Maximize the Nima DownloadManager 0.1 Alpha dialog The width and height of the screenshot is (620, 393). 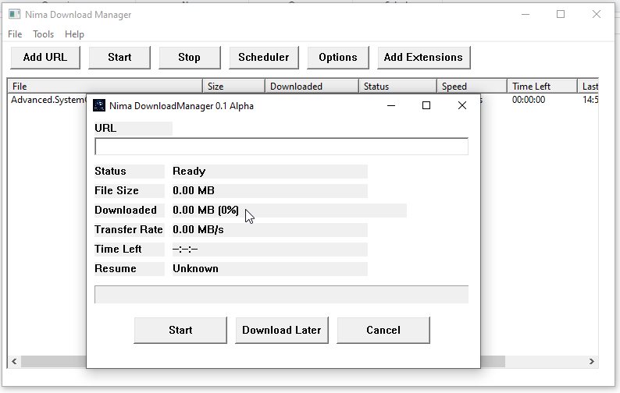pos(426,105)
